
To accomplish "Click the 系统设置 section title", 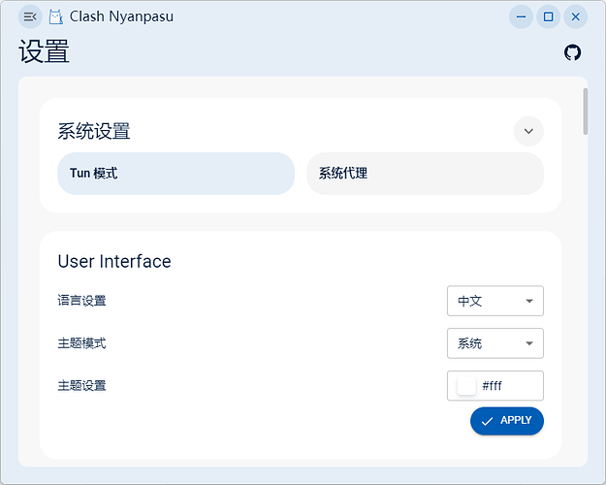I will point(94,131).
